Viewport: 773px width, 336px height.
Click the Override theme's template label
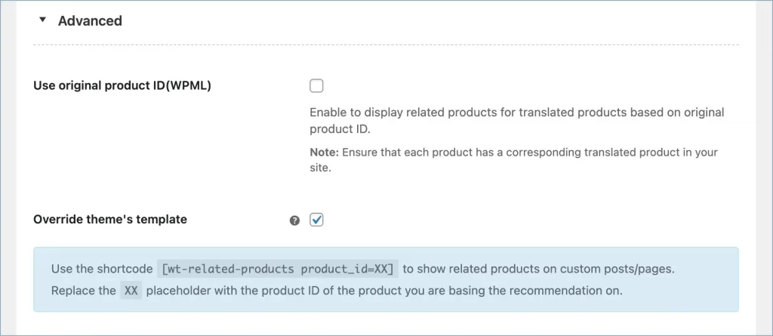(110, 220)
